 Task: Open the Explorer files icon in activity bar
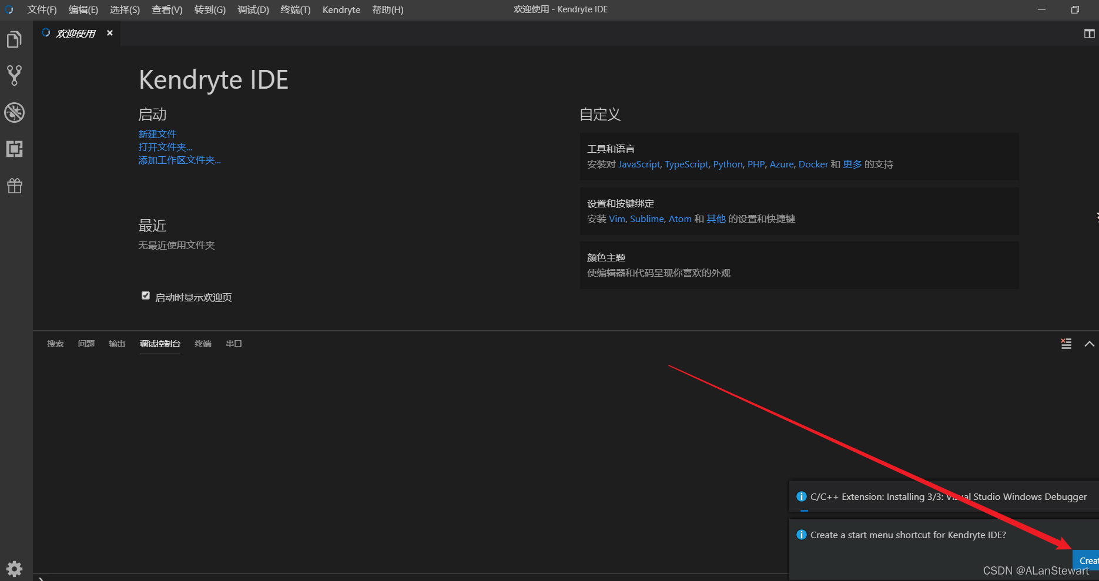pyautogui.click(x=14, y=39)
